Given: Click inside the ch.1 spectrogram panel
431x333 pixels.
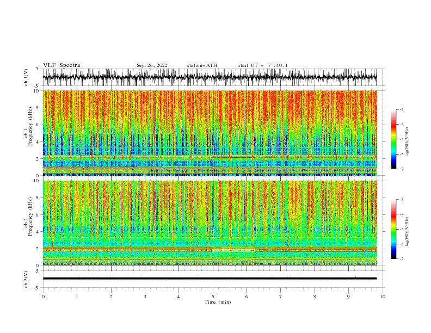Looking at the screenshot, I should tap(210, 133).
